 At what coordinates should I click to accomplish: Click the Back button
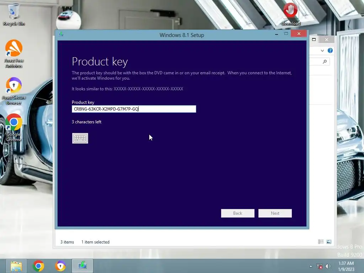point(238,213)
